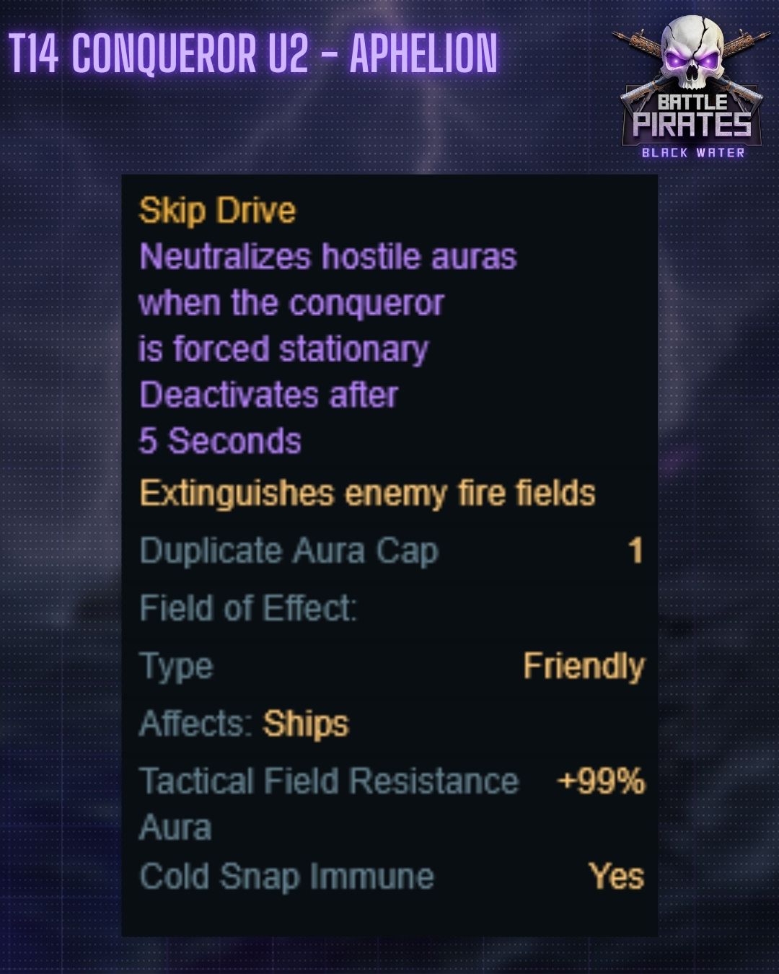Click the "Cold Snap Immune" label
The height and width of the screenshot is (974, 779).
tap(286, 877)
